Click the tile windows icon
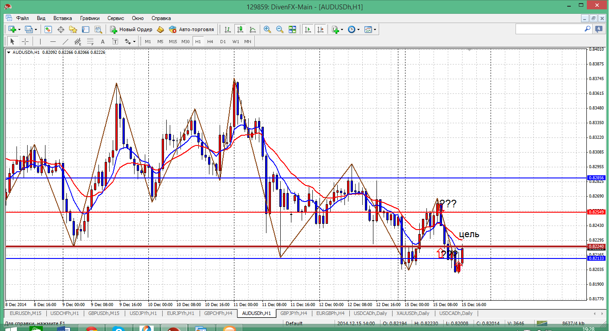 pyautogui.click(x=292, y=29)
